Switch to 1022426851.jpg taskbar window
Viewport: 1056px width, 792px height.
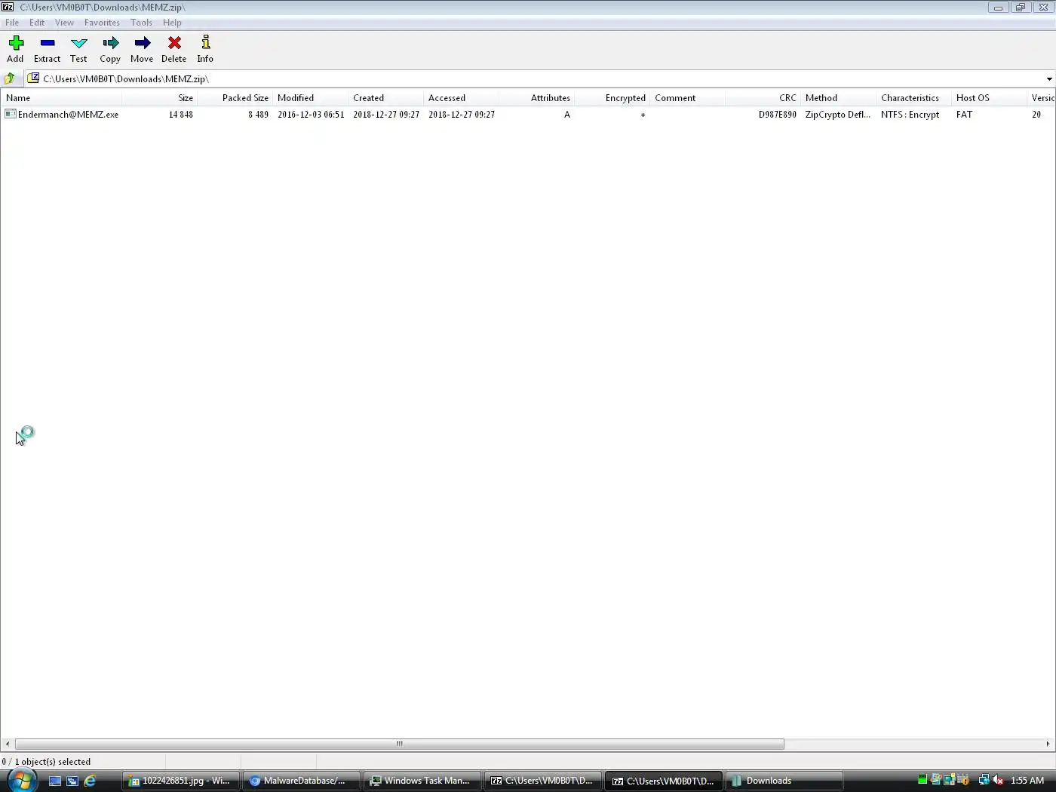(x=181, y=781)
